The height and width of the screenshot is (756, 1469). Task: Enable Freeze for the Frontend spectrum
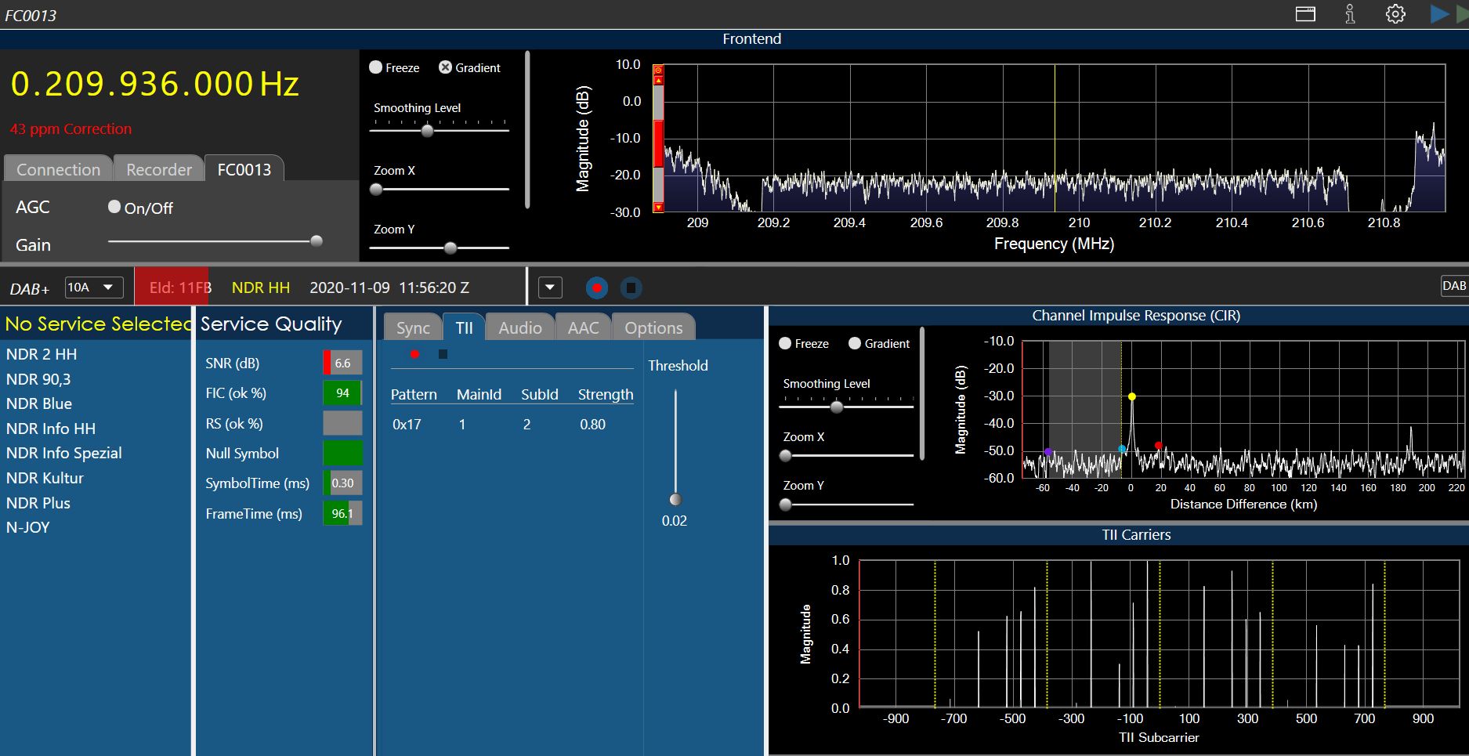tap(376, 67)
